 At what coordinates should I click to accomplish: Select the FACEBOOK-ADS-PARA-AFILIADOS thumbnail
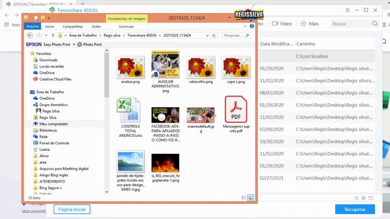165,115
